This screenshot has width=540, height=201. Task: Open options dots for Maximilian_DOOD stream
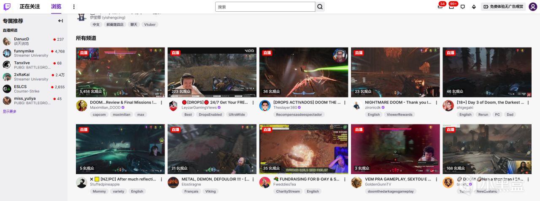pos(161,103)
